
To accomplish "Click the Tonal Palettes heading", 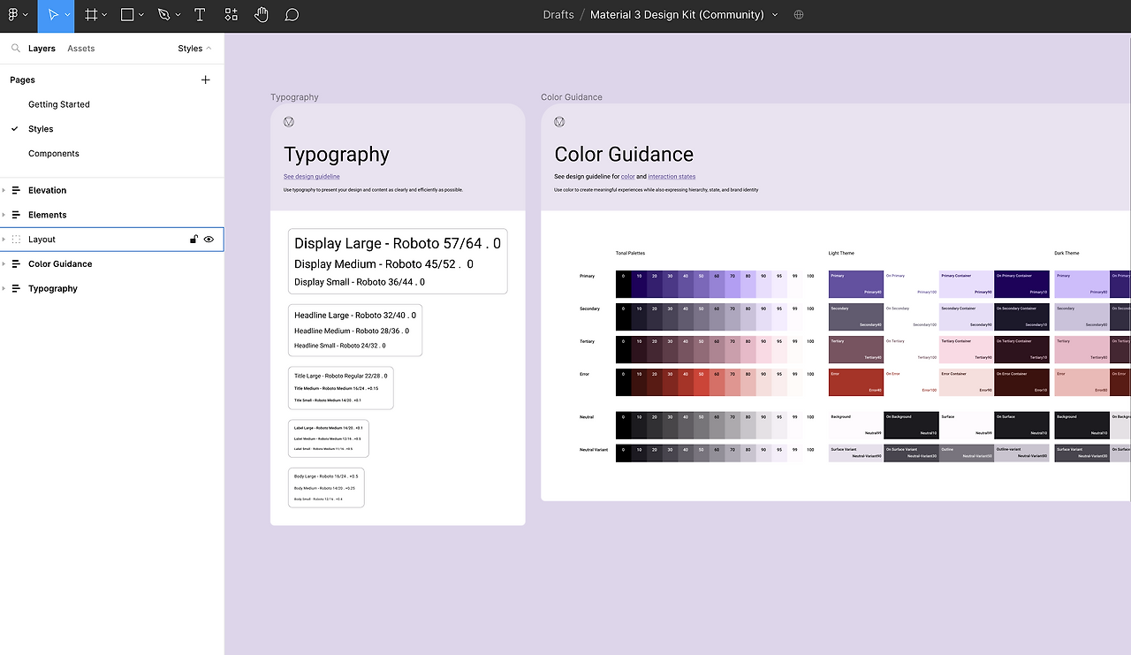I will click(x=630, y=254).
